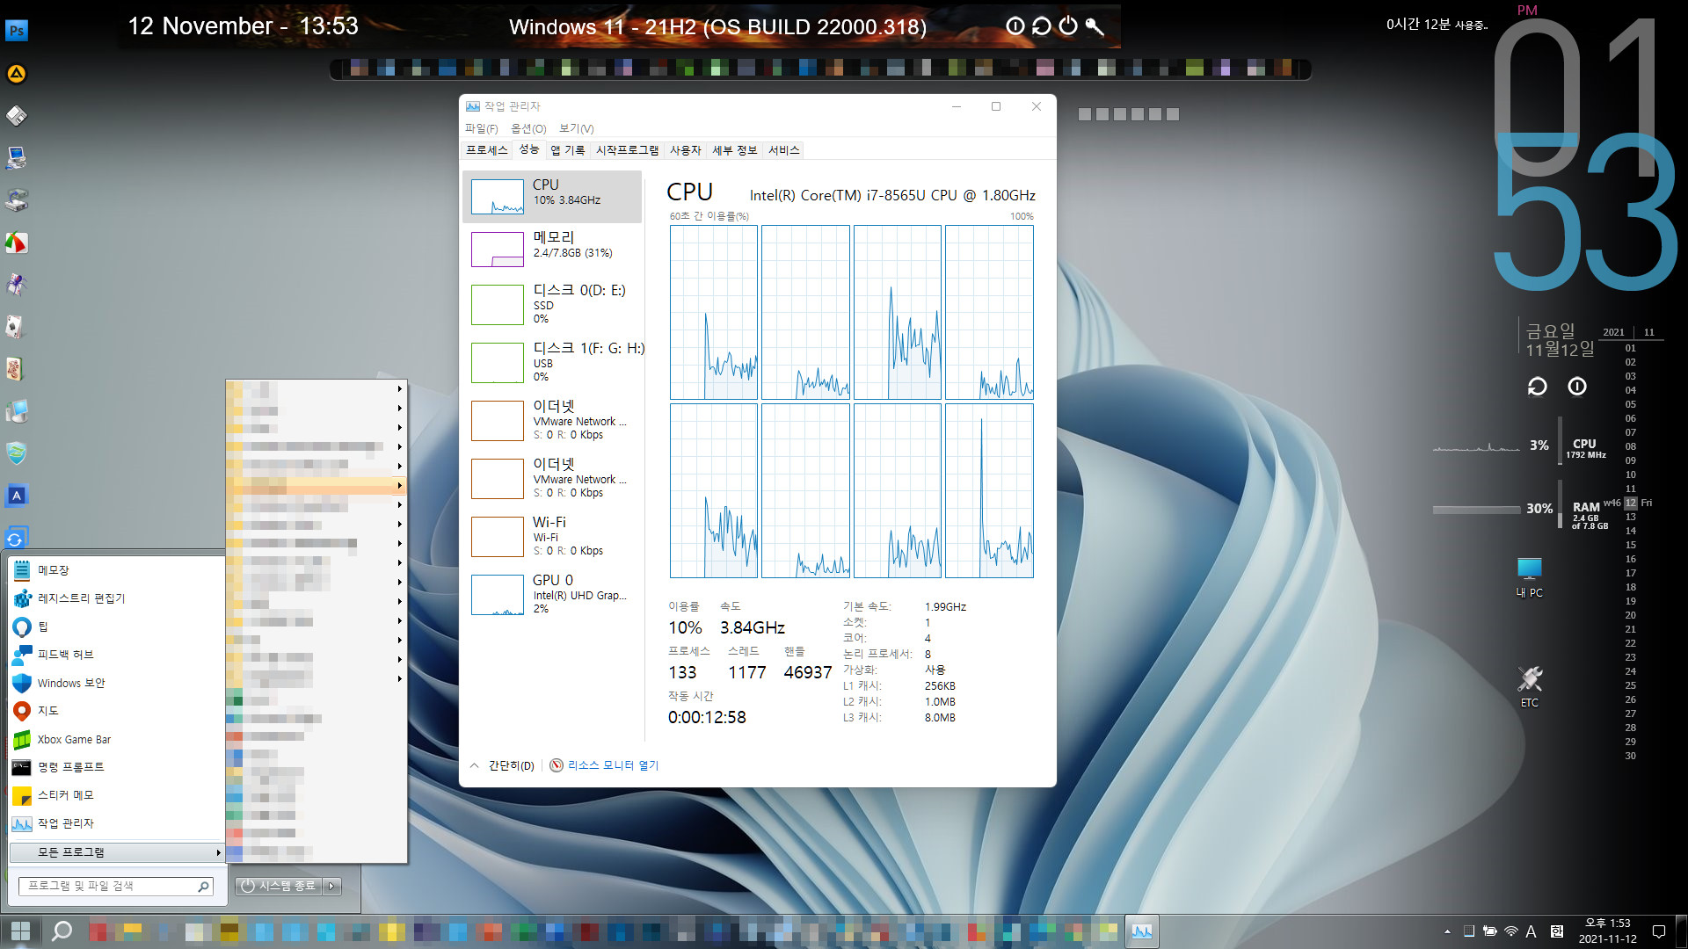Collapse Task Manager with 간단히 chevron

coord(474,765)
